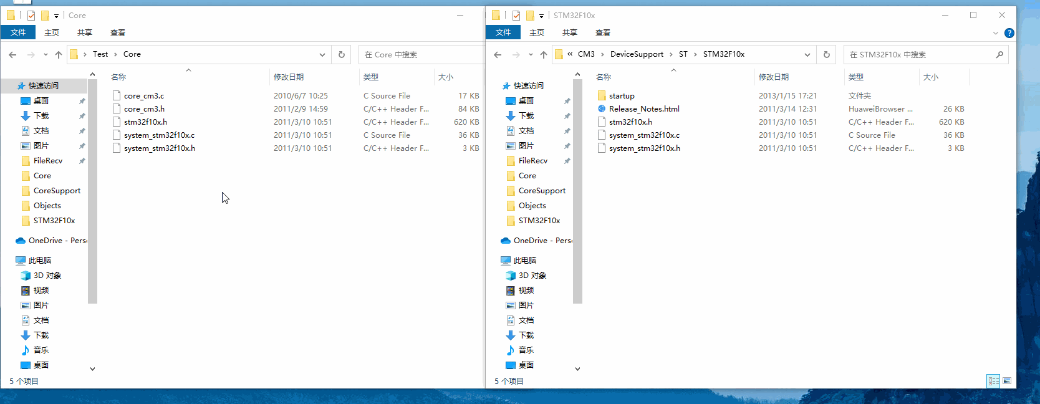Open FileRecv folder in Core window sidebar
The image size is (1040, 404).
click(48, 161)
